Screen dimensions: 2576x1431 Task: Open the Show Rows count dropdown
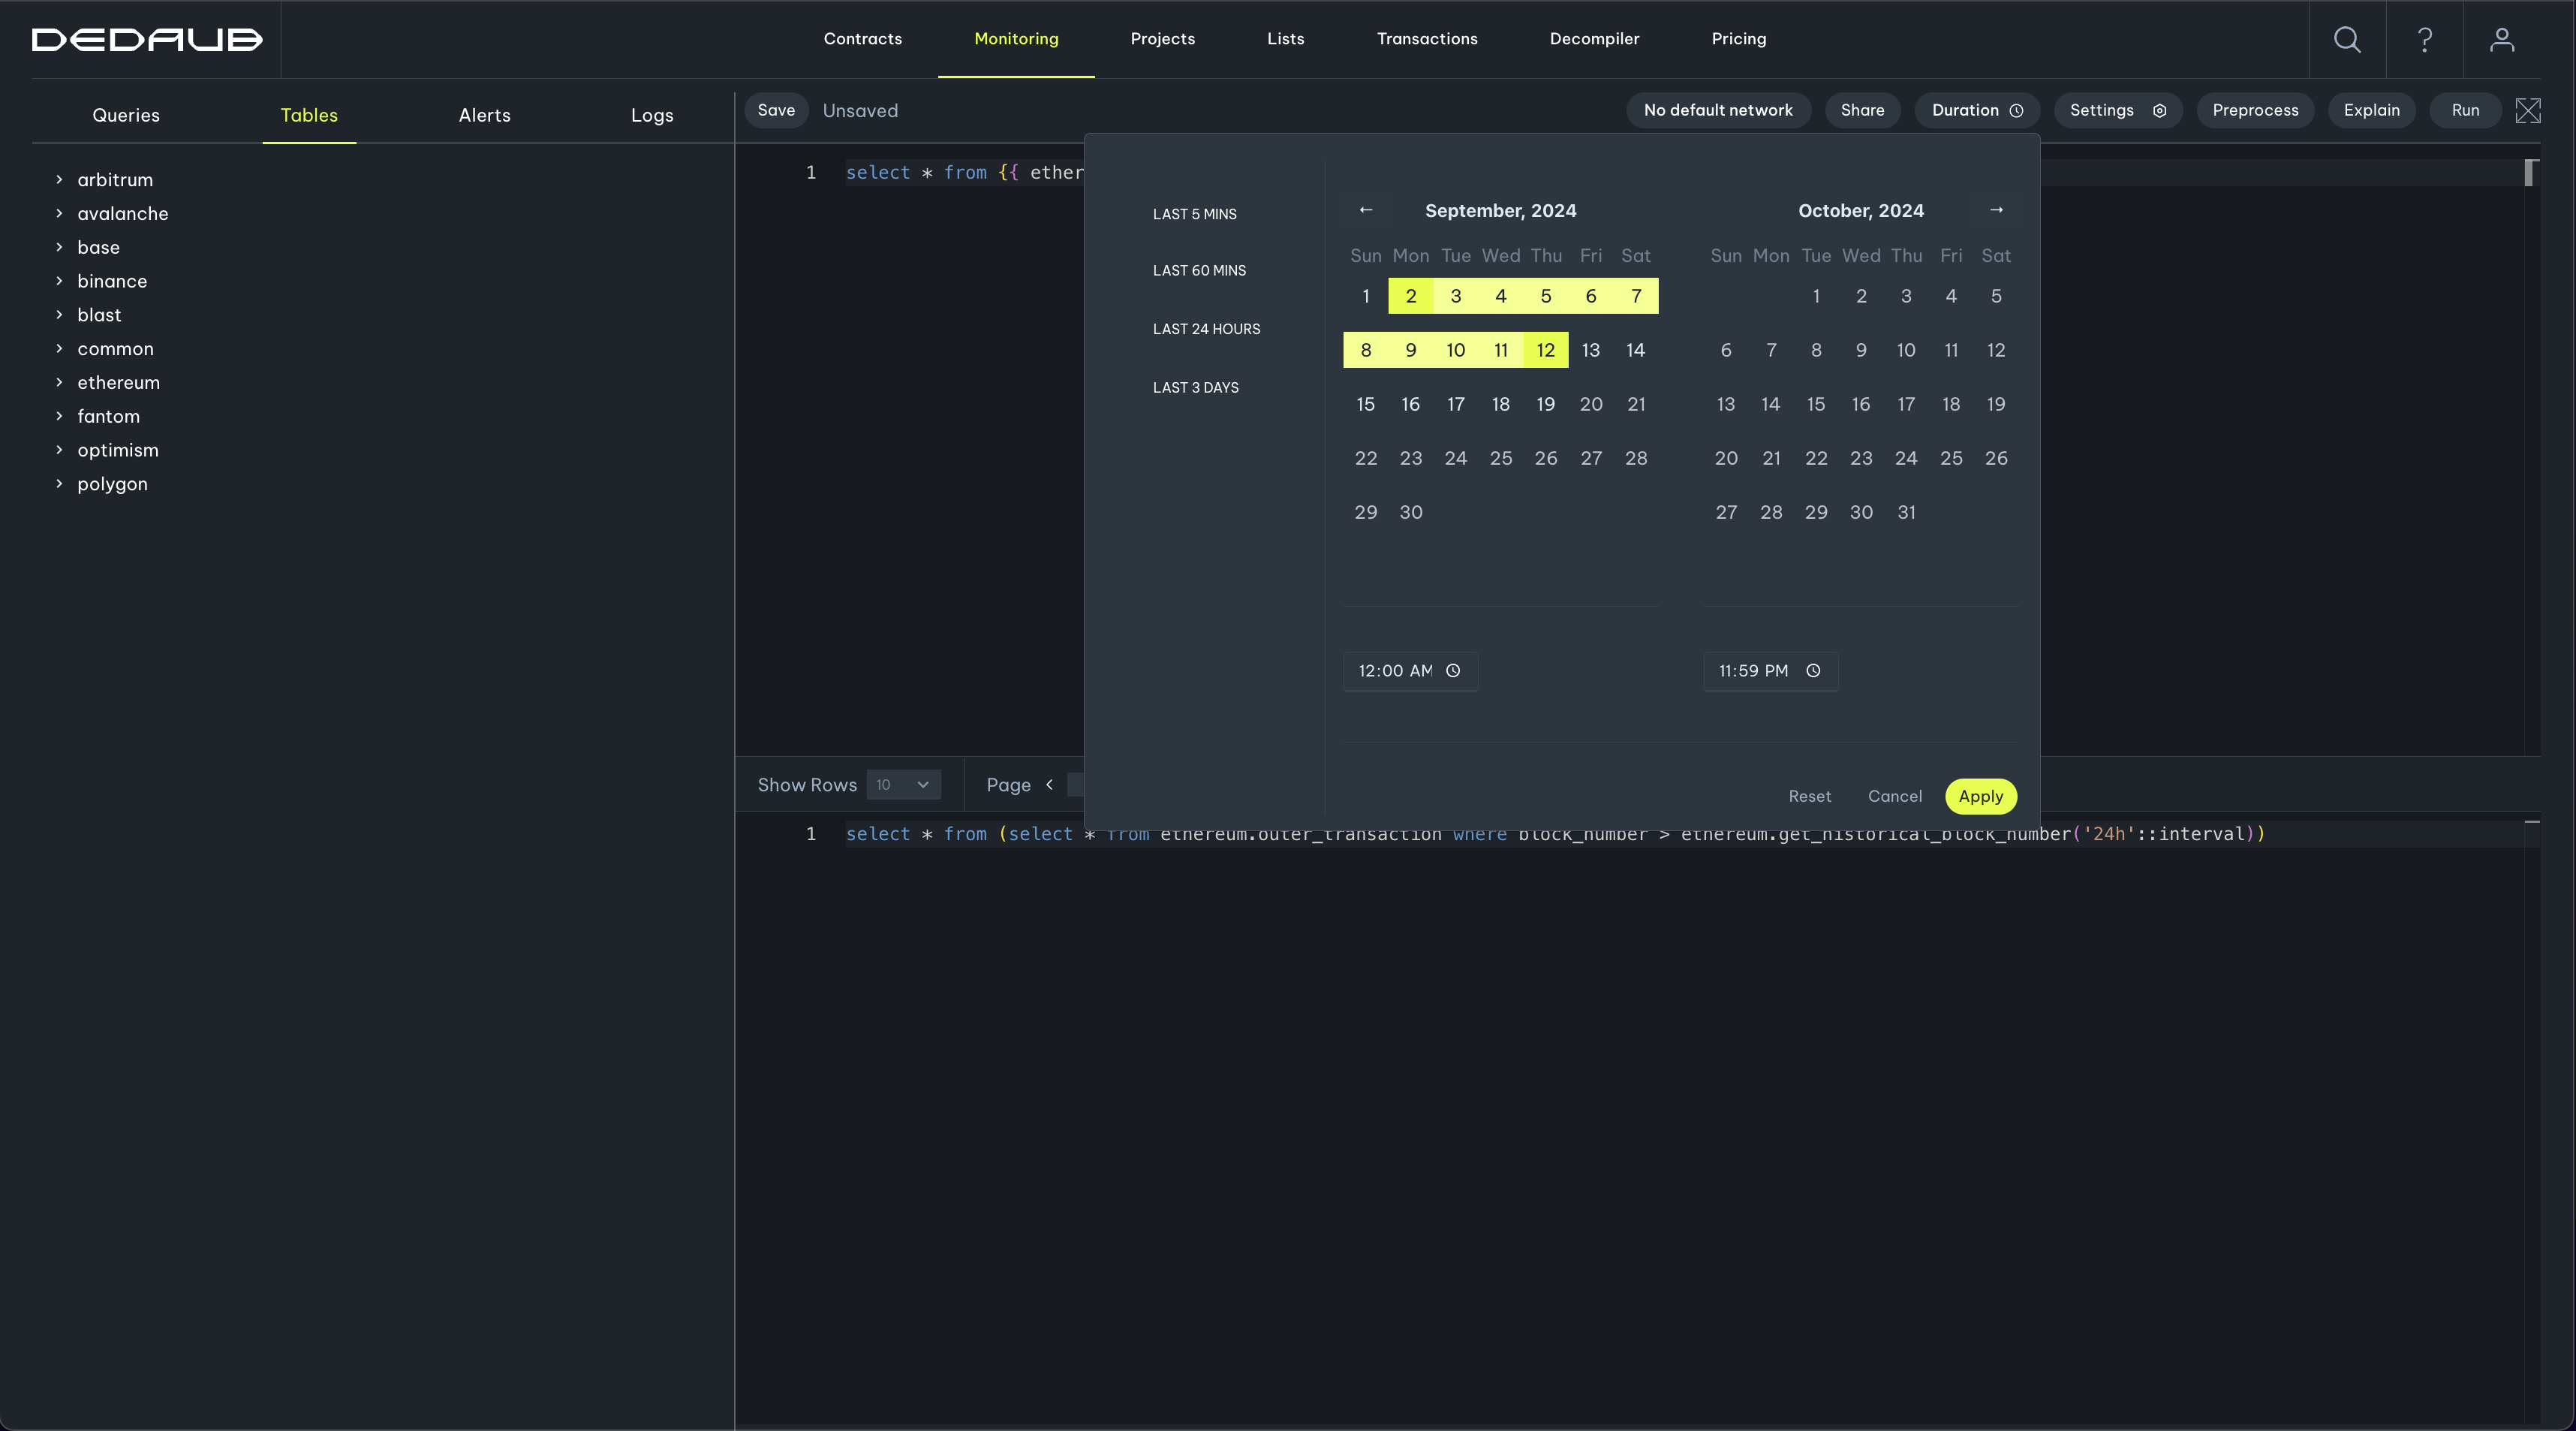[903, 785]
